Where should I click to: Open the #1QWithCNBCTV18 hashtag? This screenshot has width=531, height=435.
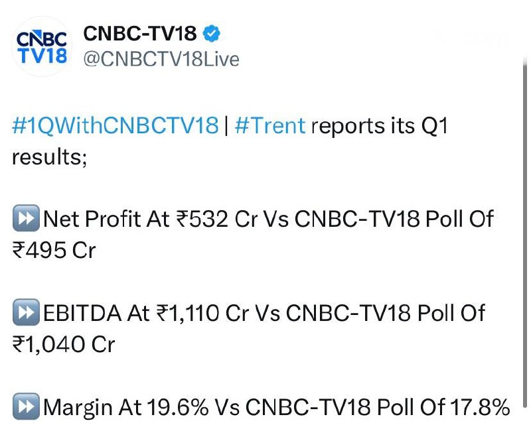(x=115, y=125)
